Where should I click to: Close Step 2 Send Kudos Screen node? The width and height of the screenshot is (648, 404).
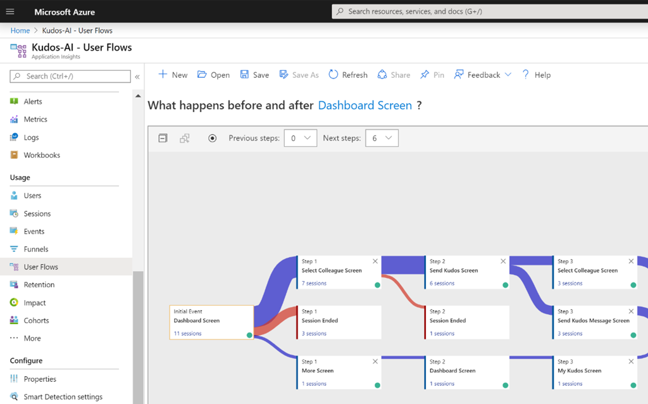coord(503,262)
